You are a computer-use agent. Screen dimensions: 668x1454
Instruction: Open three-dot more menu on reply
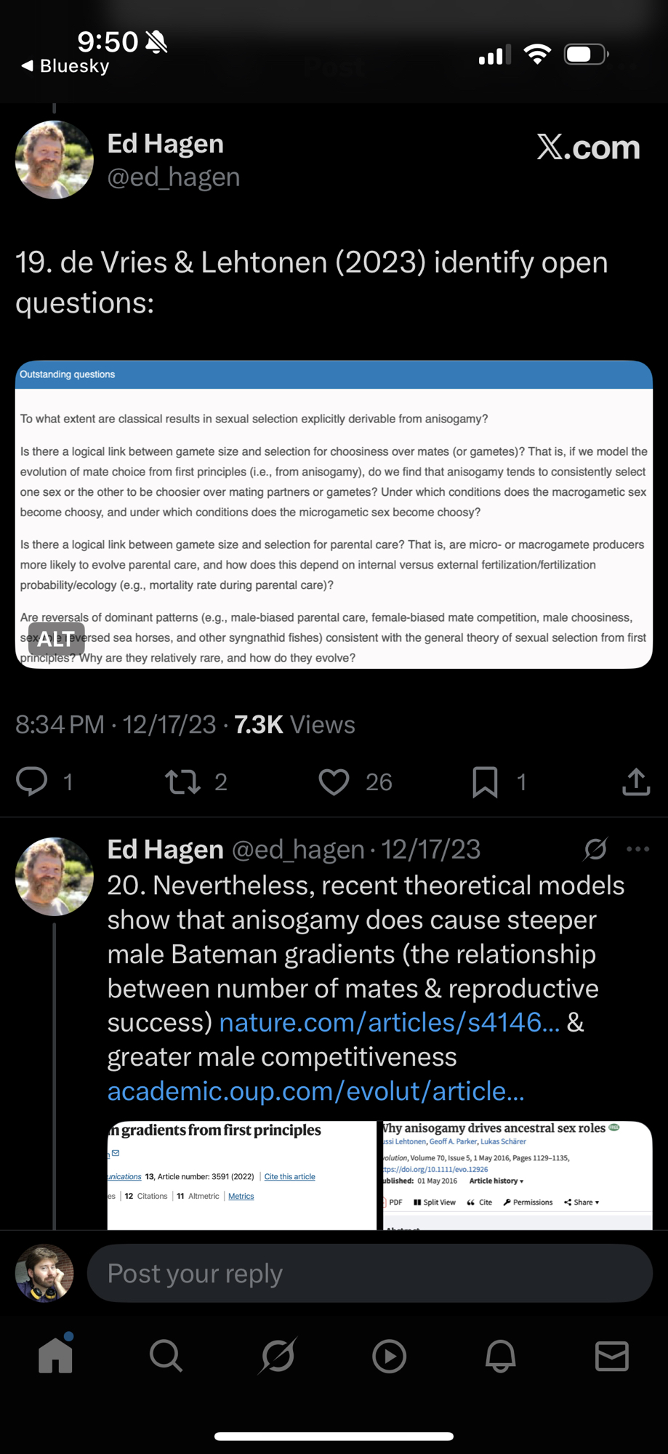click(x=637, y=848)
